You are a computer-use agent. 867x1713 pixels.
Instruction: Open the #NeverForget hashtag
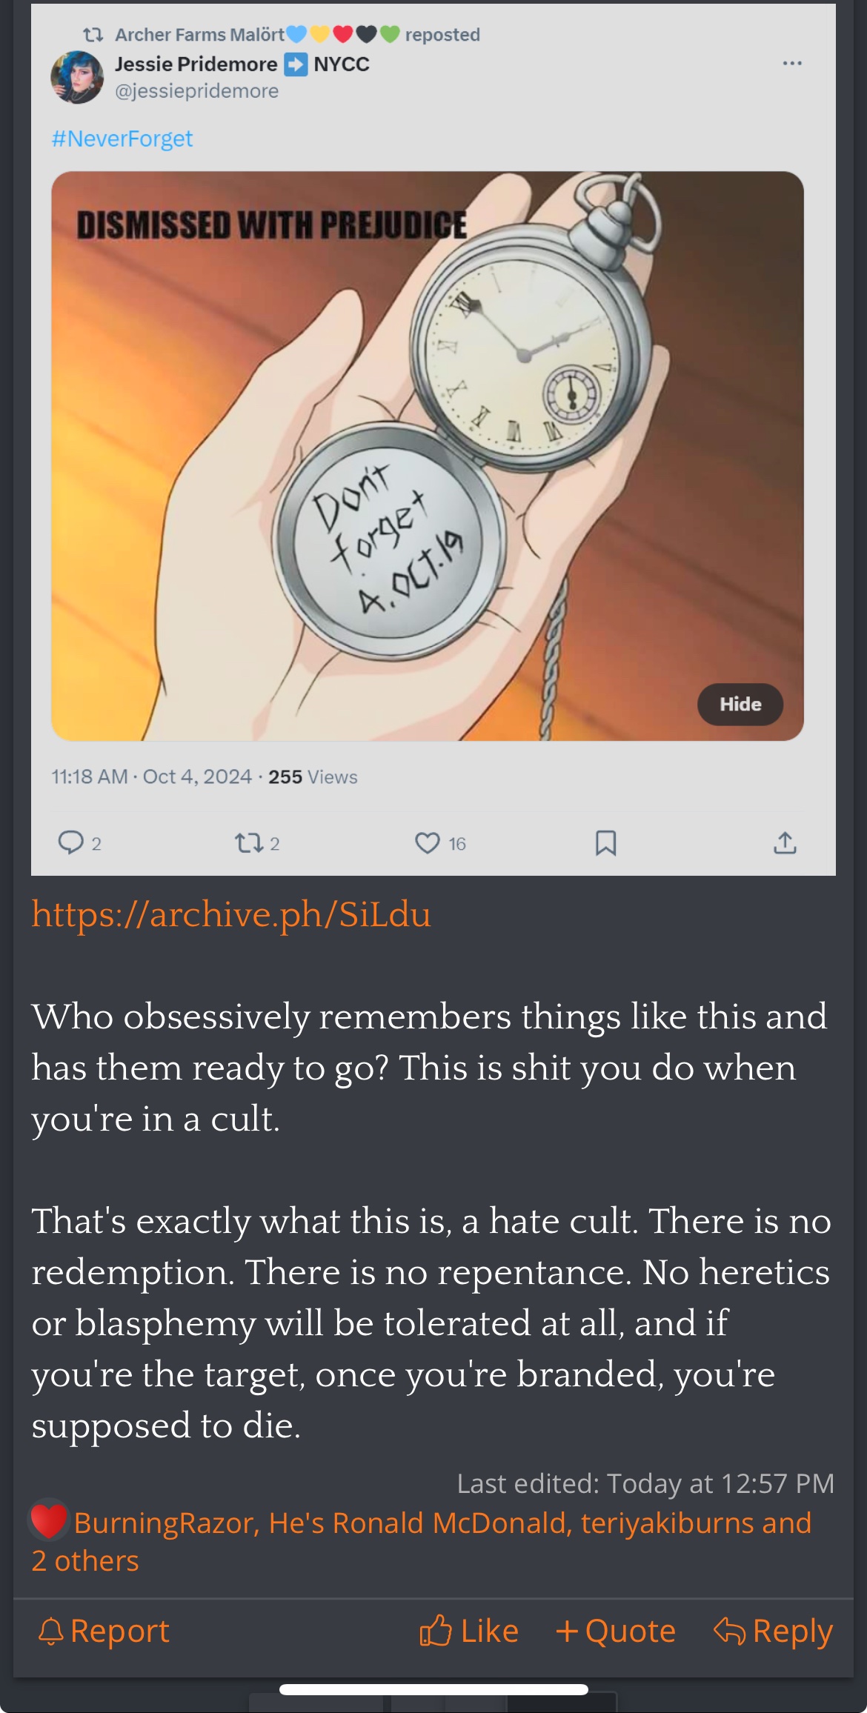coord(122,139)
